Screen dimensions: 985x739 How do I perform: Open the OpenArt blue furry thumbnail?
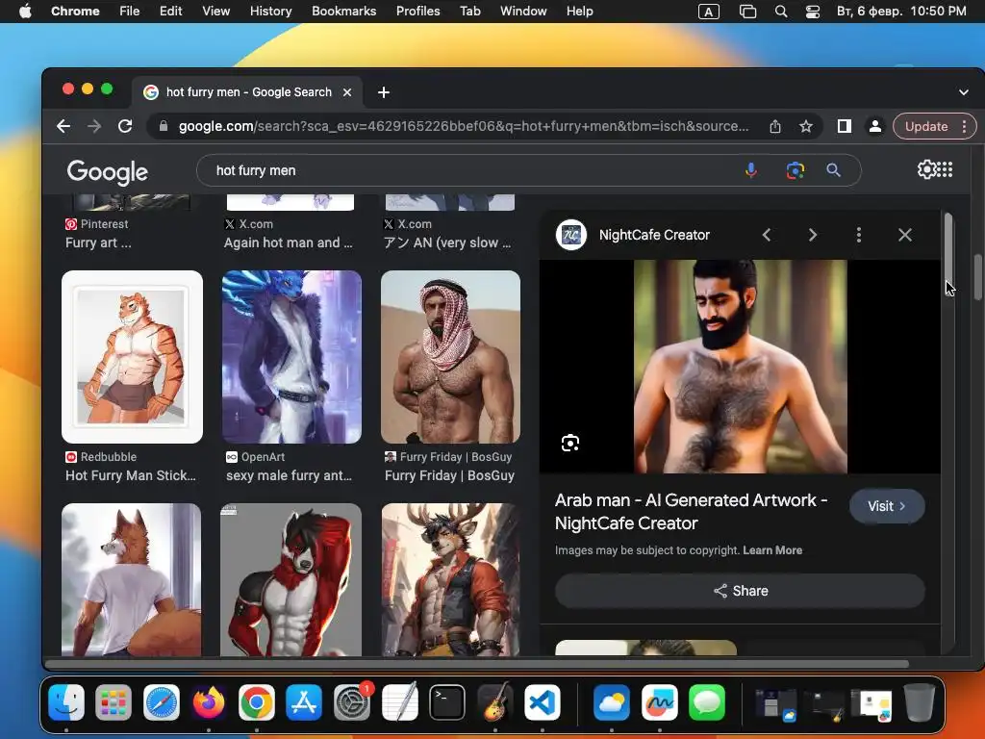tap(291, 357)
